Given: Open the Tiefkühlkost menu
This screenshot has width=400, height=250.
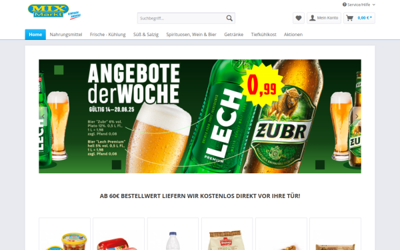Looking at the screenshot, I should pyautogui.click(x=263, y=35).
